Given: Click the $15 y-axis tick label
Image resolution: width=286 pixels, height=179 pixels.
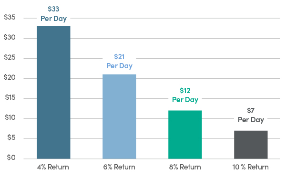Looking at the screenshot, I should click(x=10, y=97).
